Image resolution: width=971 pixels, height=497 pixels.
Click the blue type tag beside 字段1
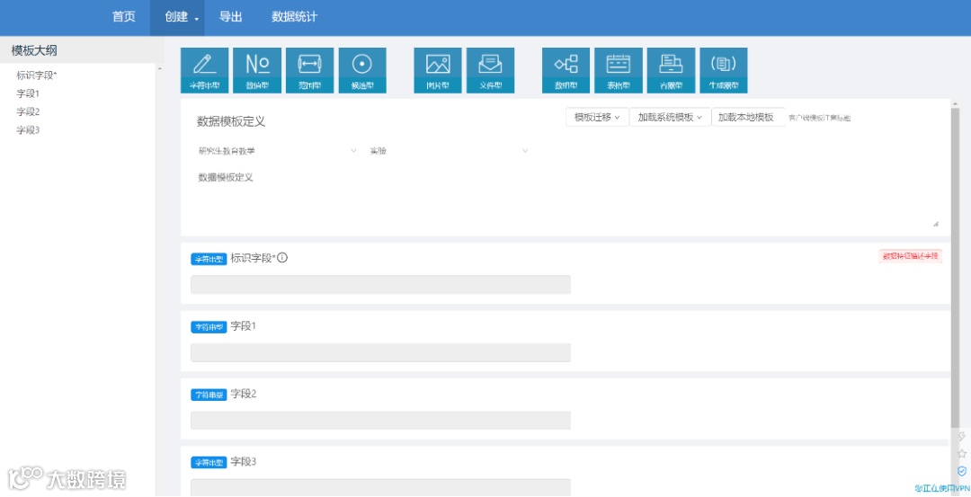point(209,327)
